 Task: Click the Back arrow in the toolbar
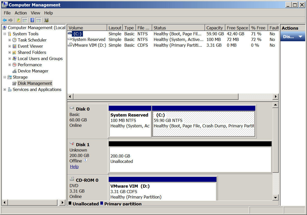click(4, 20)
